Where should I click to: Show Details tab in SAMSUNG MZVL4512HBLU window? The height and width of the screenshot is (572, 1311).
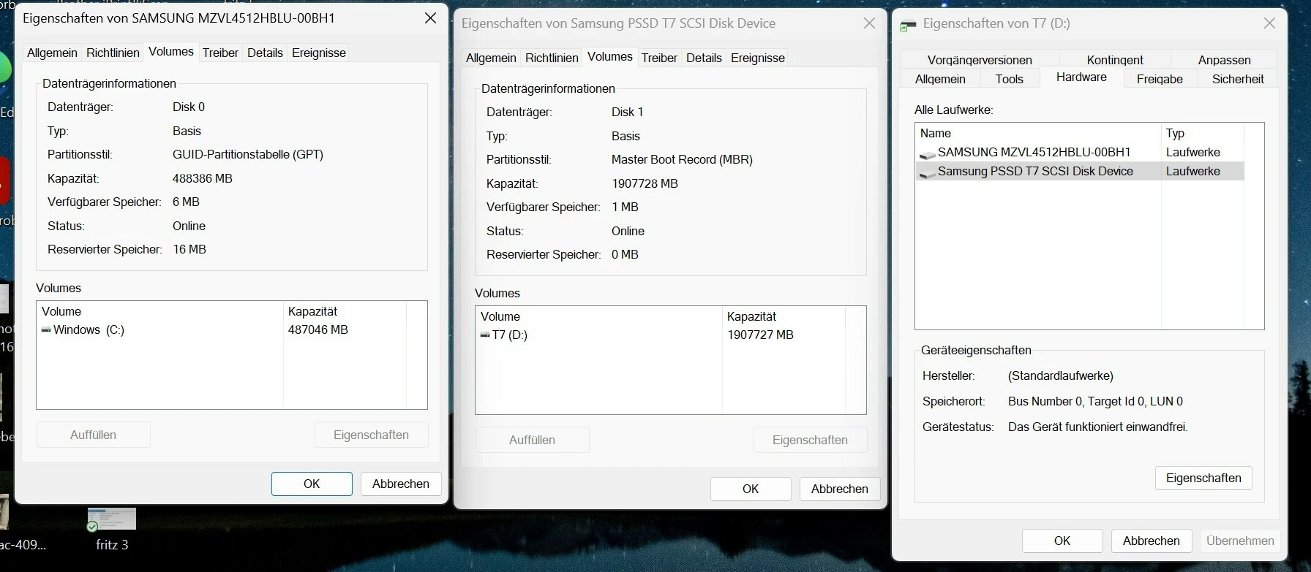[265, 53]
